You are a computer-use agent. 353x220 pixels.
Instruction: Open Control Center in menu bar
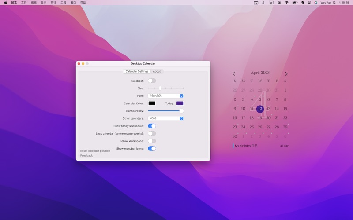(309, 3)
